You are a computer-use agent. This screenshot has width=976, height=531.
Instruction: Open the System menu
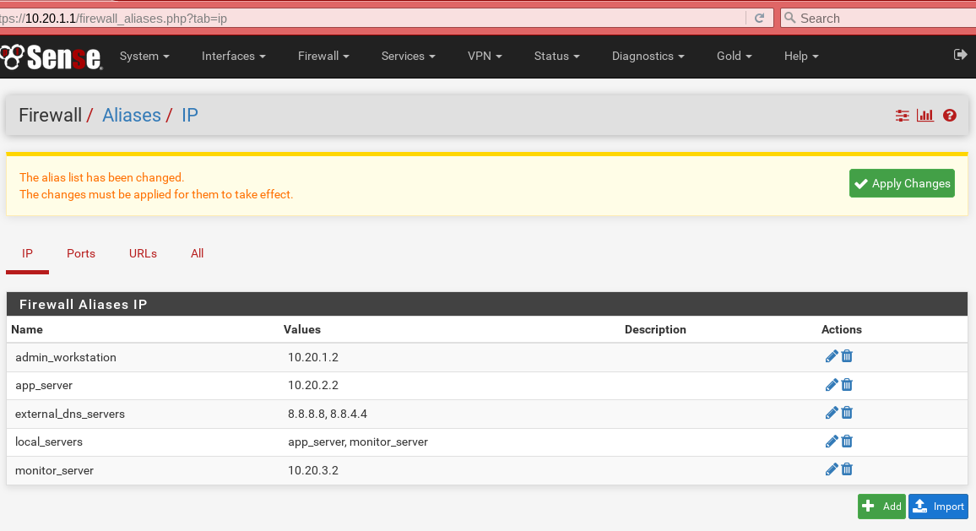144,56
